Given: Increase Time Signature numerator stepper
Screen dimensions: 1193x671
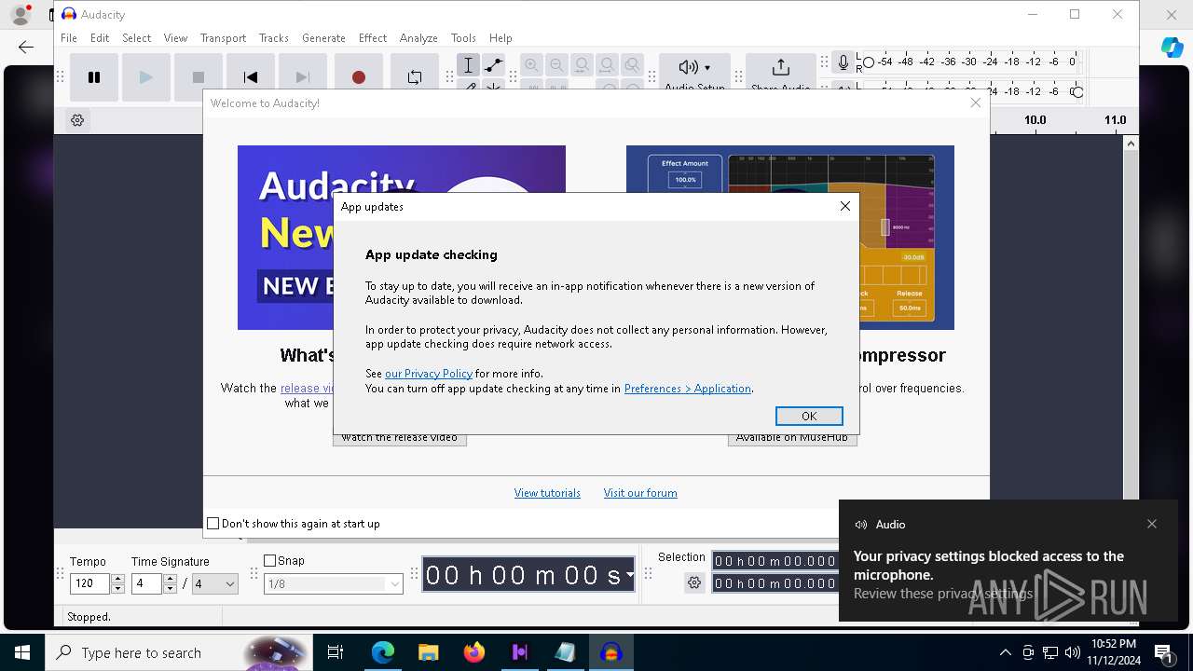Looking at the screenshot, I should (170, 580).
